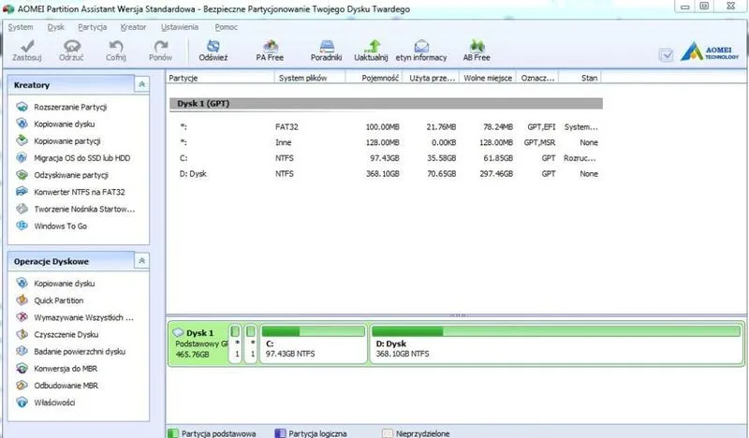
Task: Select Wymazywanie Wszystkich partitions operation
Action: pyautogui.click(x=83, y=317)
